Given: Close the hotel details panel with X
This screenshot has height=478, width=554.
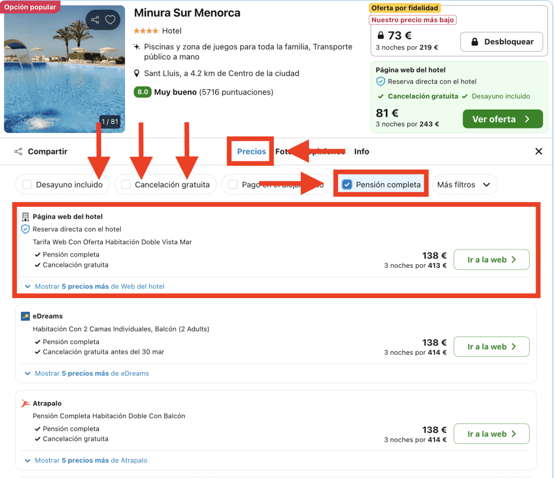Looking at the screenshot, I should coord(538,152).
